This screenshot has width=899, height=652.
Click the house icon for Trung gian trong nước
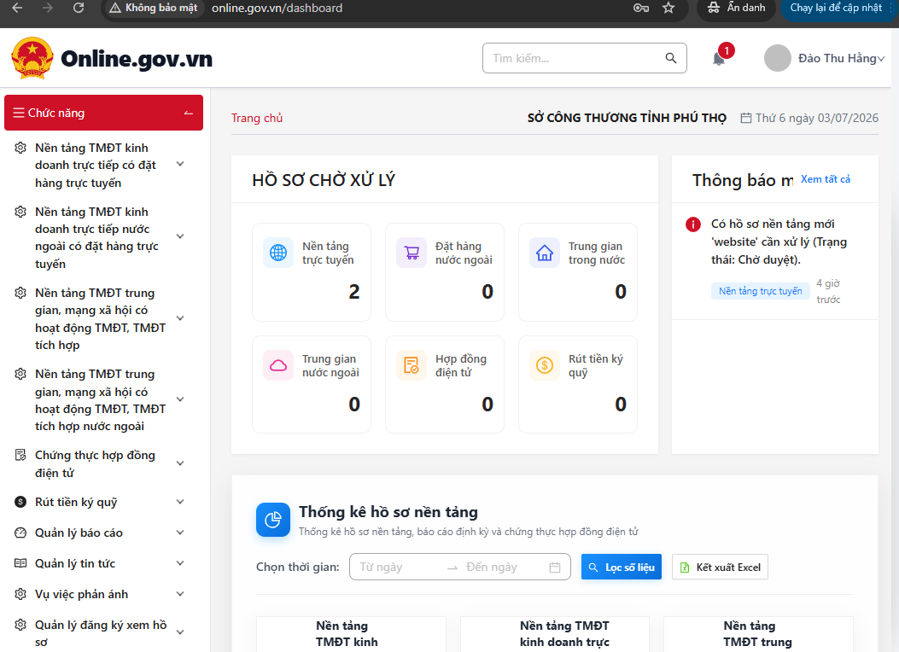point(544,253)
